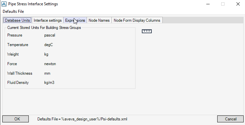This screenshot has height=125, width=245.
Task: Open the Defaults File menu
Action: [x=13, y=12]
